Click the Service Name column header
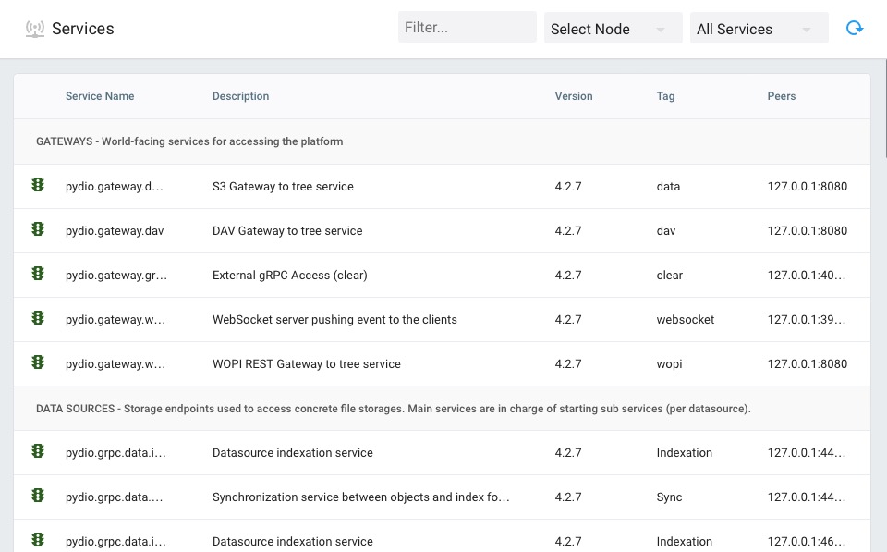This screenshot has height=552, width=887. [x=99, y=96]
